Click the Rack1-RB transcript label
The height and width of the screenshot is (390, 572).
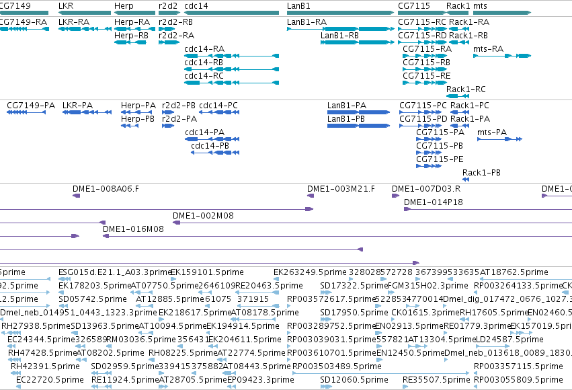point(468,36)
